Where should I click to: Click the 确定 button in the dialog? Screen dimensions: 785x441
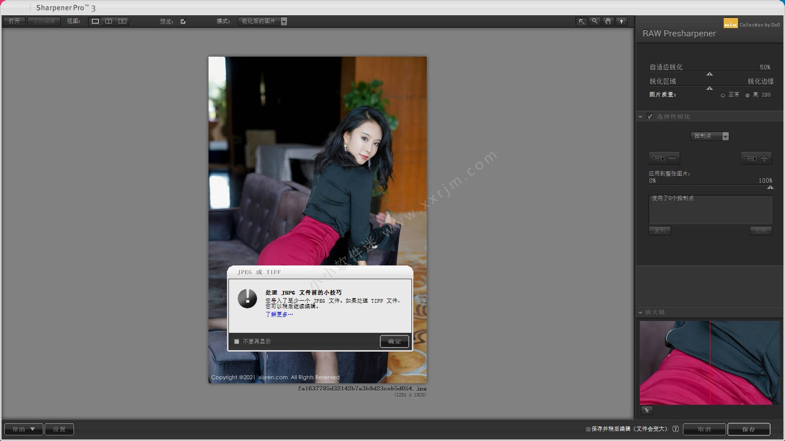click(x=395, y=341)
